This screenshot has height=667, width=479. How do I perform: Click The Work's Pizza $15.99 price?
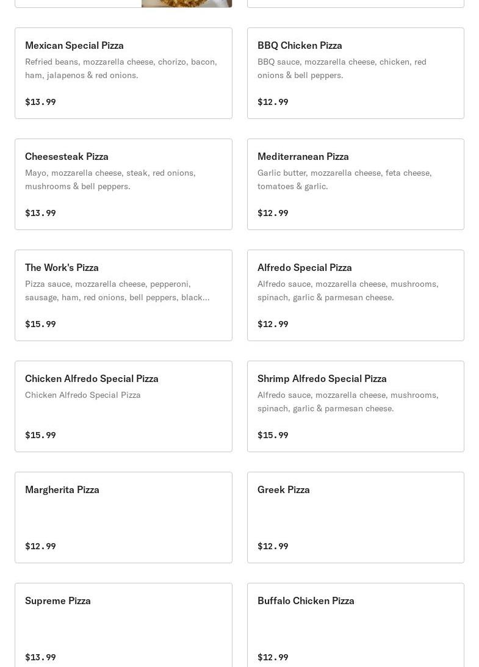(x=40, y=324)
